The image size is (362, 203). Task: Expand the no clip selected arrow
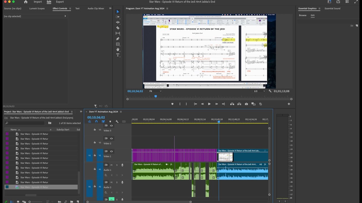[x=65, y=16]
